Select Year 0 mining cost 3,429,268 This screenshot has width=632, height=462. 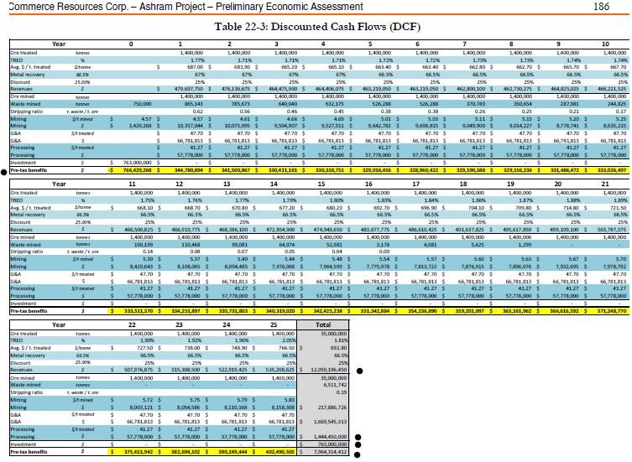(141, 126)
